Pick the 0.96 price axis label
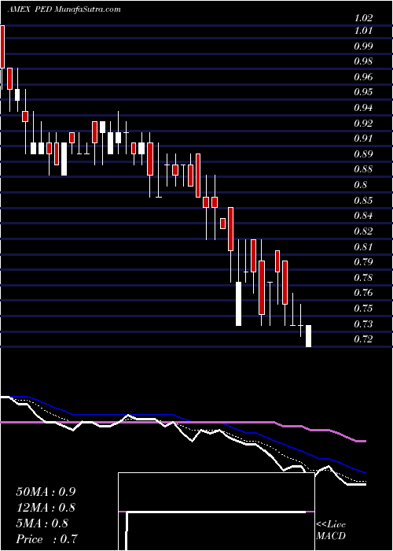393x551 pixels. [363, 77]
